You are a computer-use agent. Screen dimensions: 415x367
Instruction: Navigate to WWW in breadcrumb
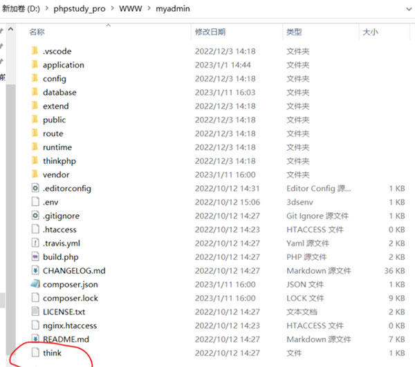click(131, 8)
